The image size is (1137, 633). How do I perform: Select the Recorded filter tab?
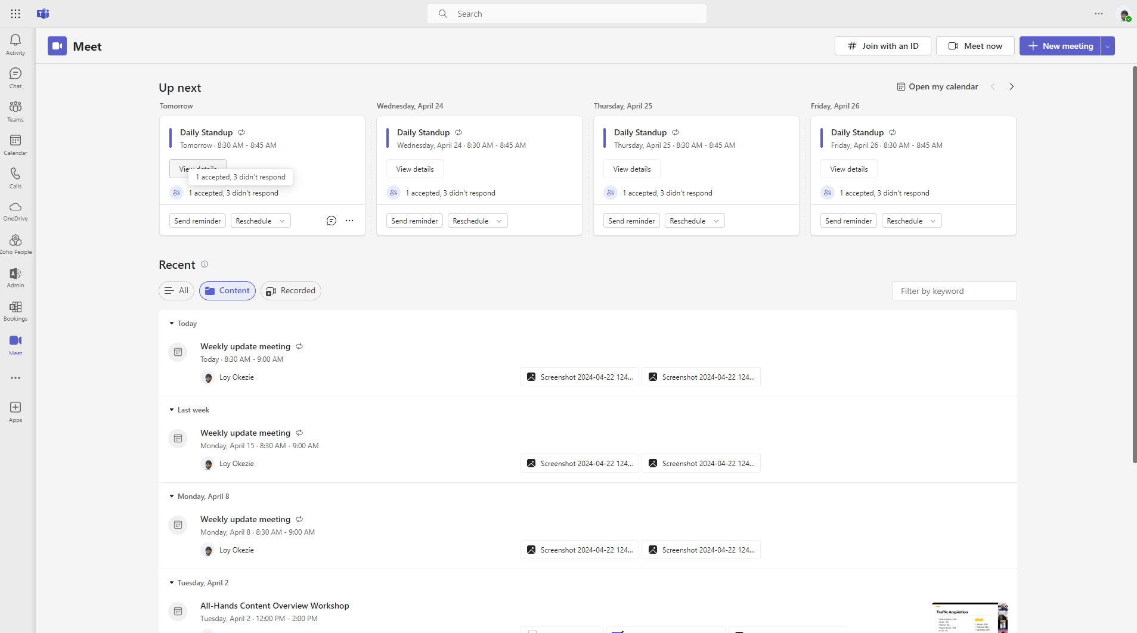[291, 291]
